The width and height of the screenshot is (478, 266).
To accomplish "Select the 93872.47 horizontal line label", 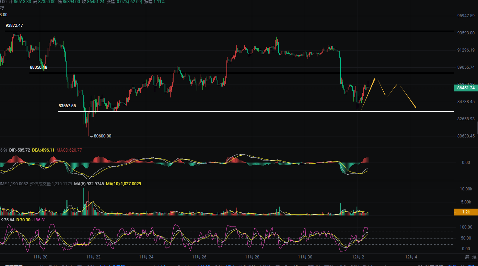I will pos(14,25).
